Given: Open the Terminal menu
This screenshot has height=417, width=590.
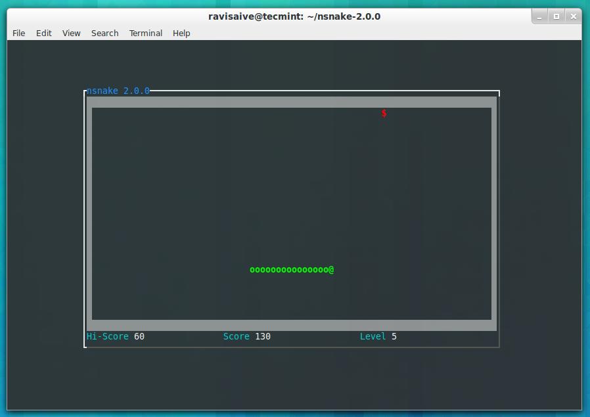Looking at the screenshot, I should 145,33.
